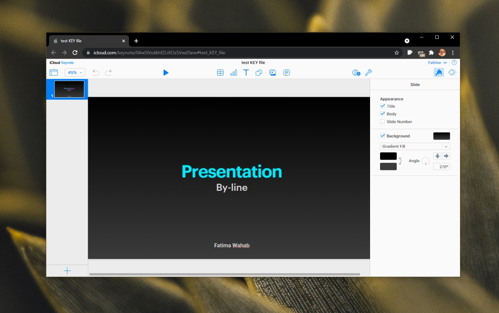Insert an image from toolbar

point(273,73)
